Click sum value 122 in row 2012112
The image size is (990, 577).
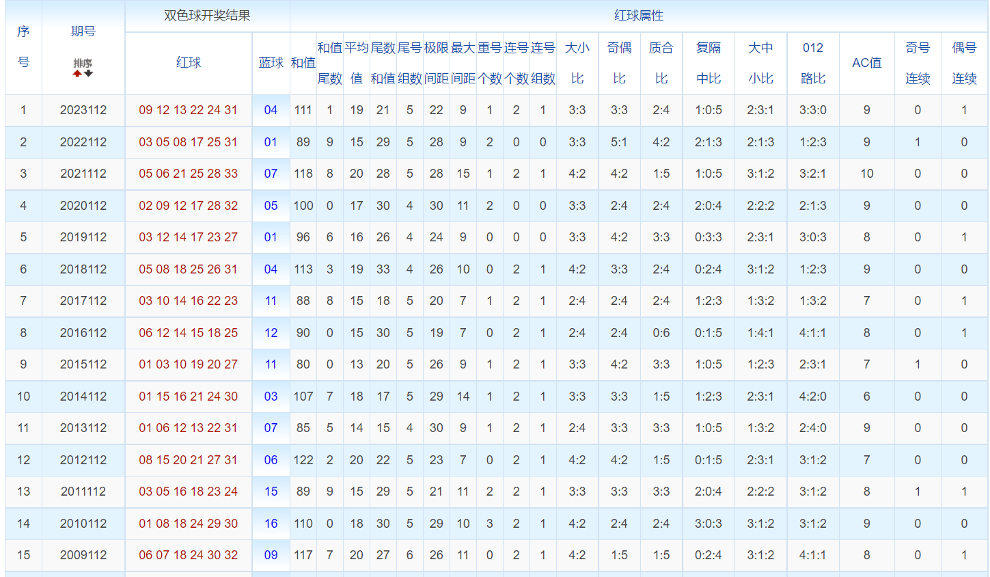click(303, 460)
